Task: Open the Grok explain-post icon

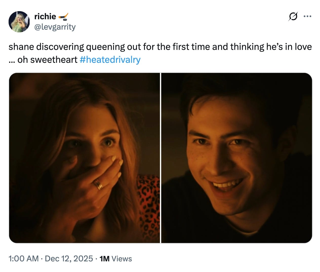Action: tap(293, 16)
